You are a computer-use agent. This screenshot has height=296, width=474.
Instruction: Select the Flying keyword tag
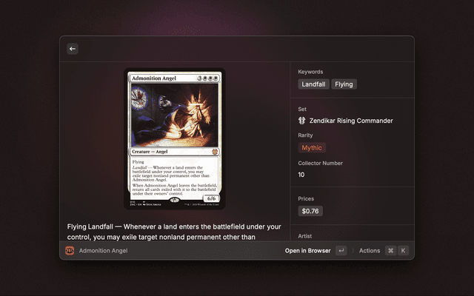point(344,84)
